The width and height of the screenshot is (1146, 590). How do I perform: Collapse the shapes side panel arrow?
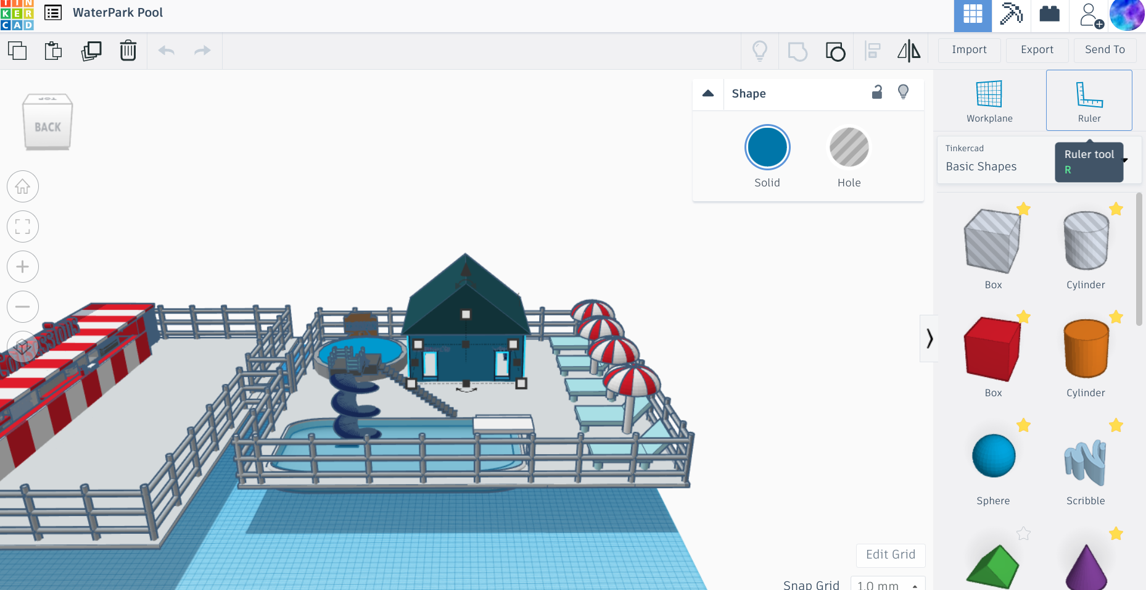click(929, 338)
